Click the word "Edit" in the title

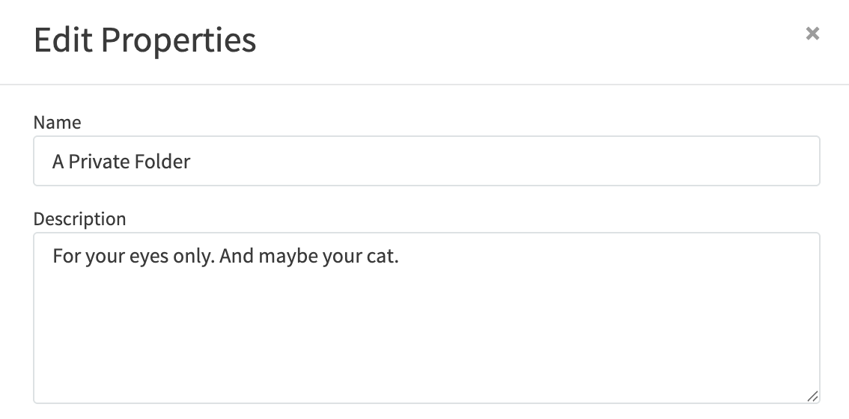(63, 40)
